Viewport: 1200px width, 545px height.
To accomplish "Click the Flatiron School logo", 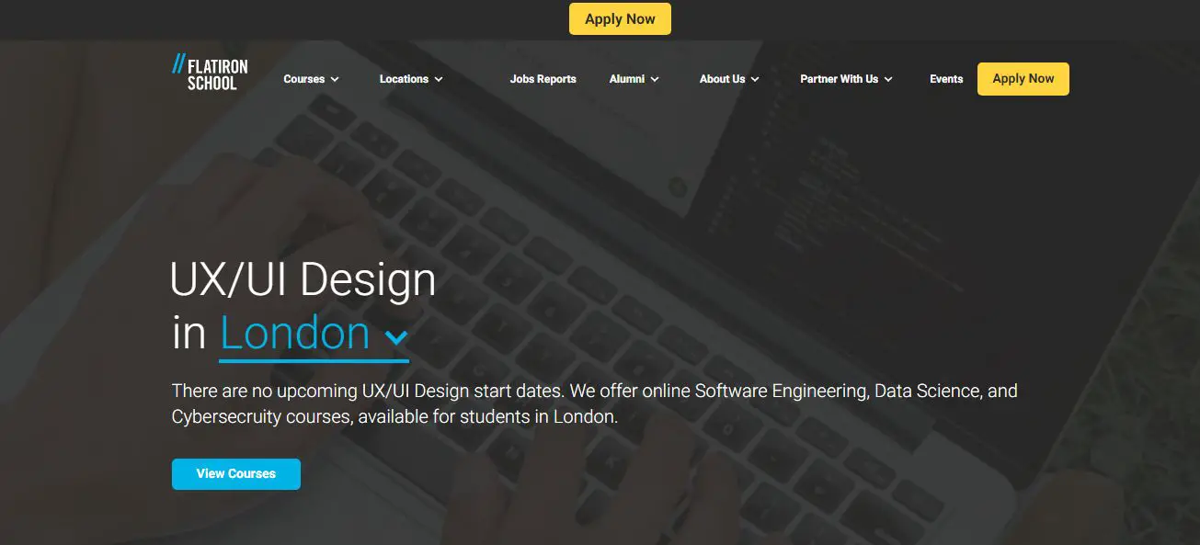I will pos(210,73).
